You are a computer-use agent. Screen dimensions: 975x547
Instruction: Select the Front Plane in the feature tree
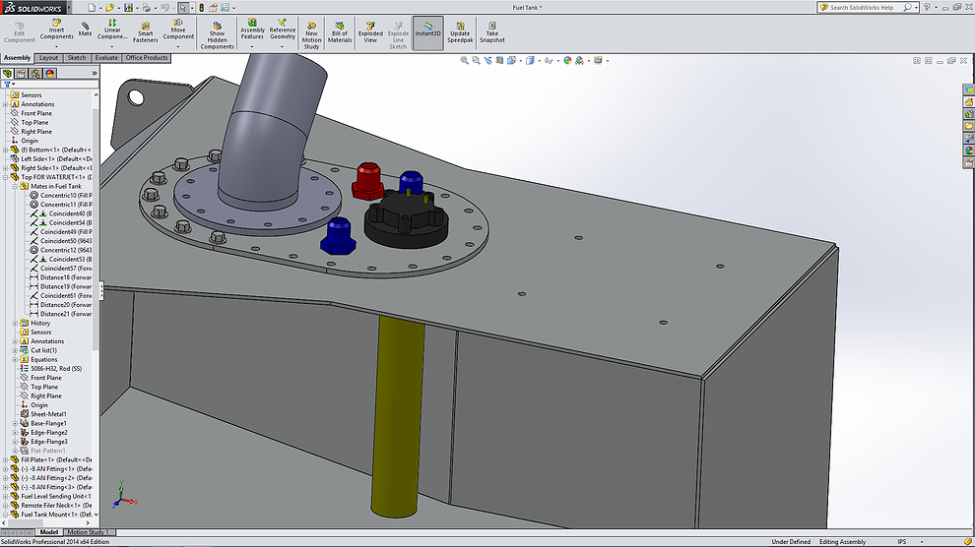[36, 113]
